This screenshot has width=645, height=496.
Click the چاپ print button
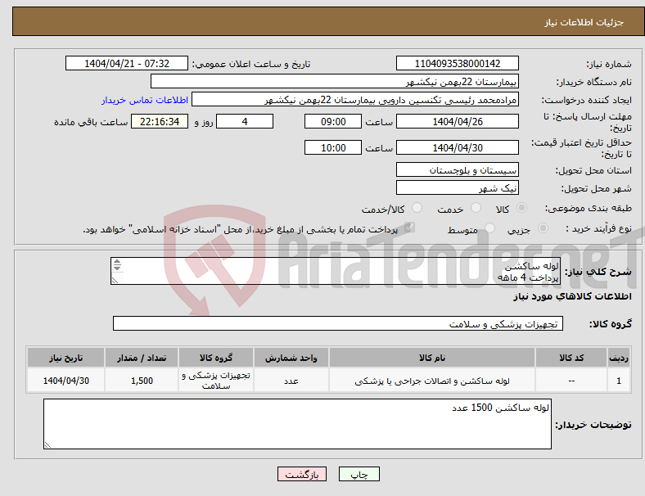(359, 474)
